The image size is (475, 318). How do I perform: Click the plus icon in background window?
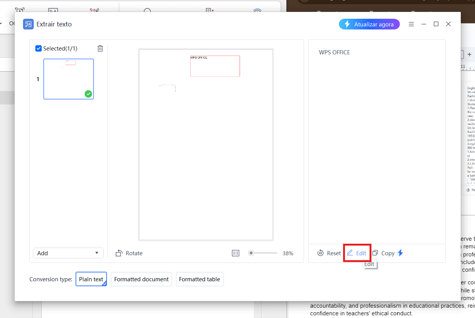click(x=469, y=55)
